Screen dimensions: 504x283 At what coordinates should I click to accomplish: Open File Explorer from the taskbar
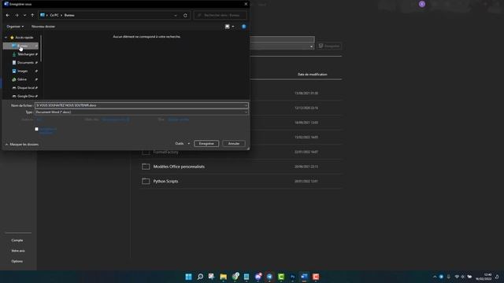click(x=223, y=277)
